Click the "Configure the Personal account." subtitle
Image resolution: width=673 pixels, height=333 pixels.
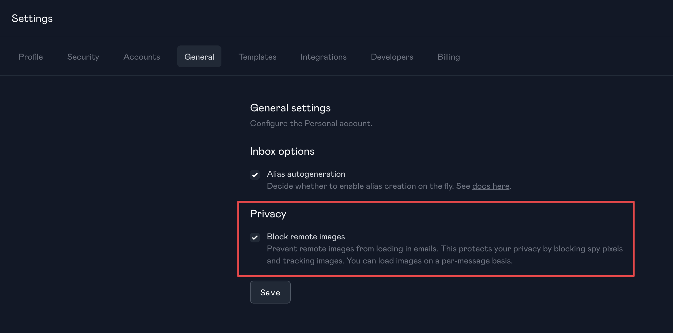coord(311,123)
